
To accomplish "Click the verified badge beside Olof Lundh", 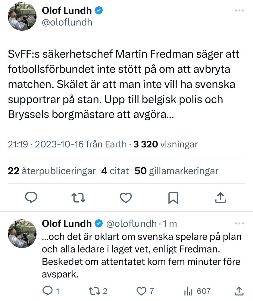I will coord(99,11).
